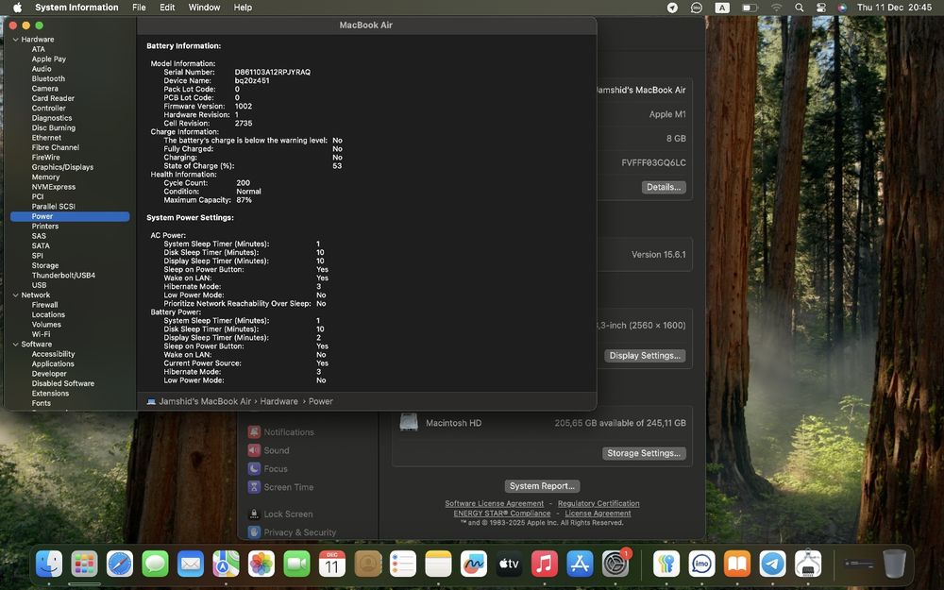Select Thunderbolt/USB4 in the sidebar
This screenshot has height=590, width=944.
pyautogui.click(x=63, y=275)
